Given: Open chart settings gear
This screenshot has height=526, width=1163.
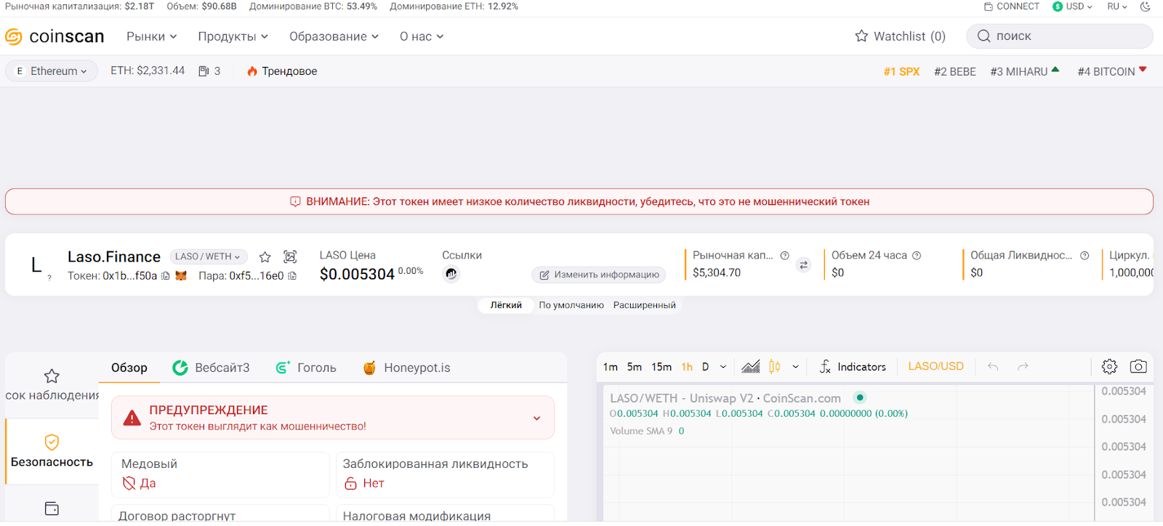Looking at the screenshot, I should coord(1109,367).
